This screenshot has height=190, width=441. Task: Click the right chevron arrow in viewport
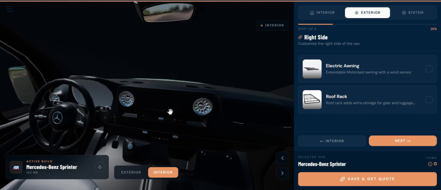click(282, 173)
